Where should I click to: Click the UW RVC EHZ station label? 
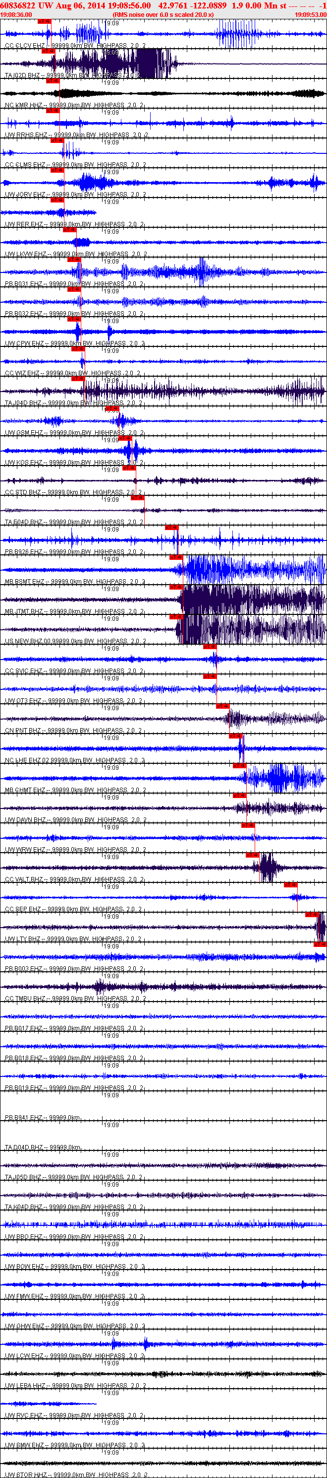[x=74, y=1415]
